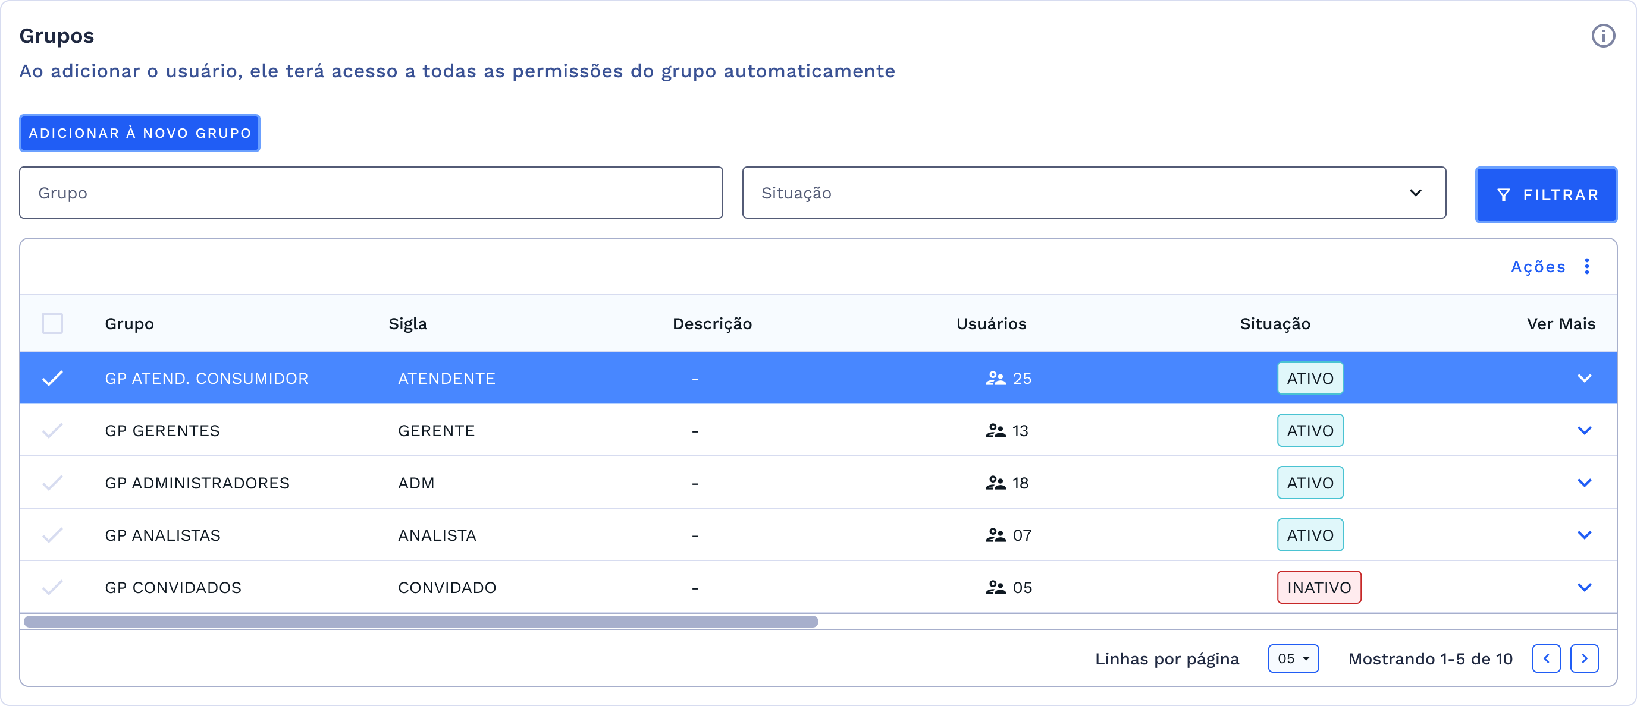The height and width of the screenshot is (706, 1637).
Task: Open the Situação dropdown
Action: [1094, 193]
